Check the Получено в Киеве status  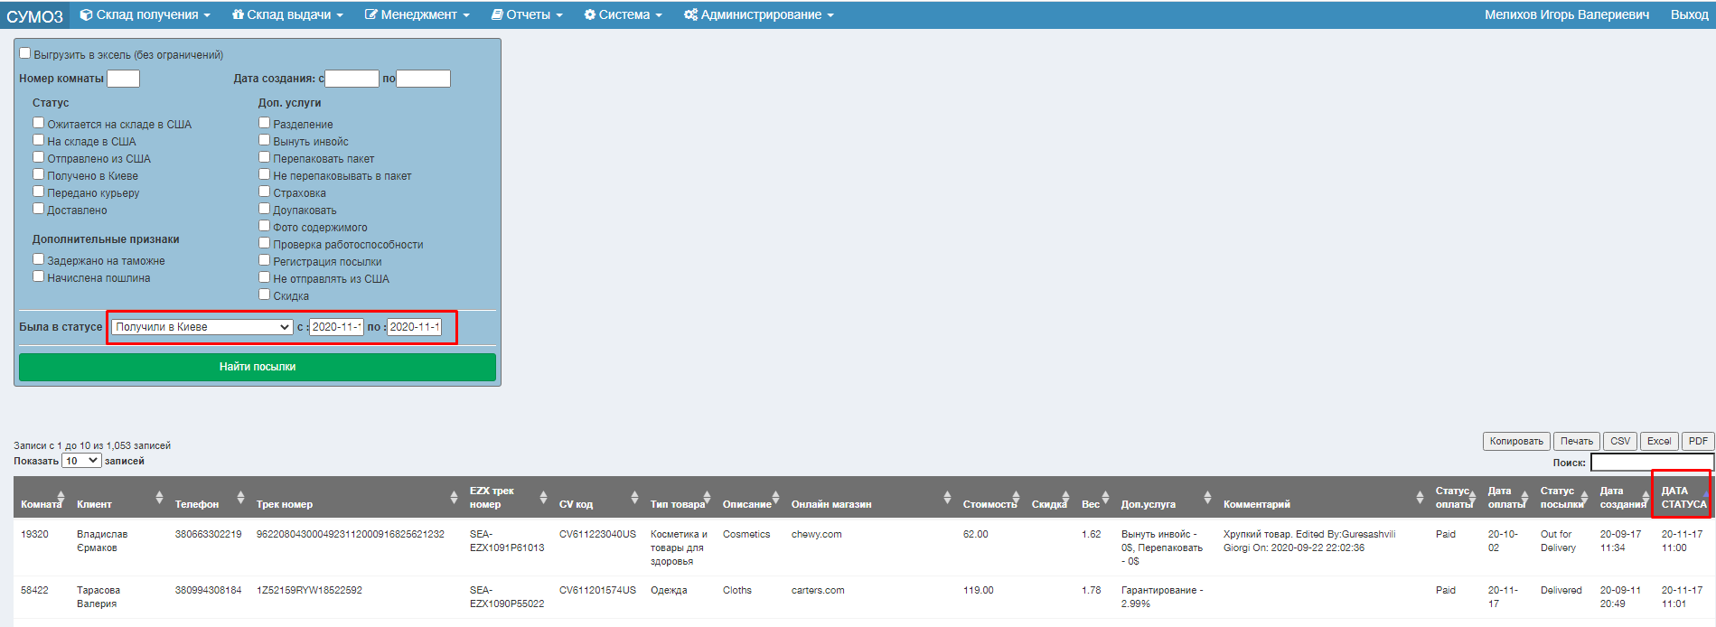point(39,174)
